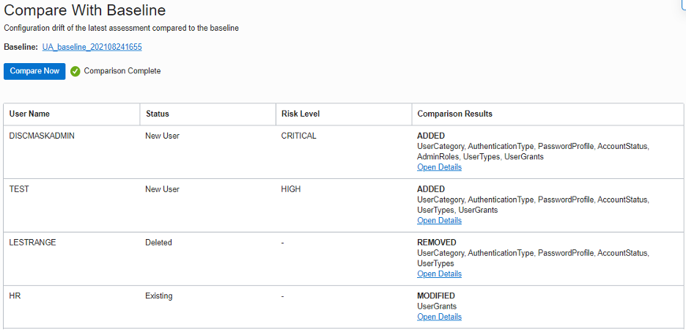Open Details for the TEST user
Screen dimensions: 686x330
439,221
